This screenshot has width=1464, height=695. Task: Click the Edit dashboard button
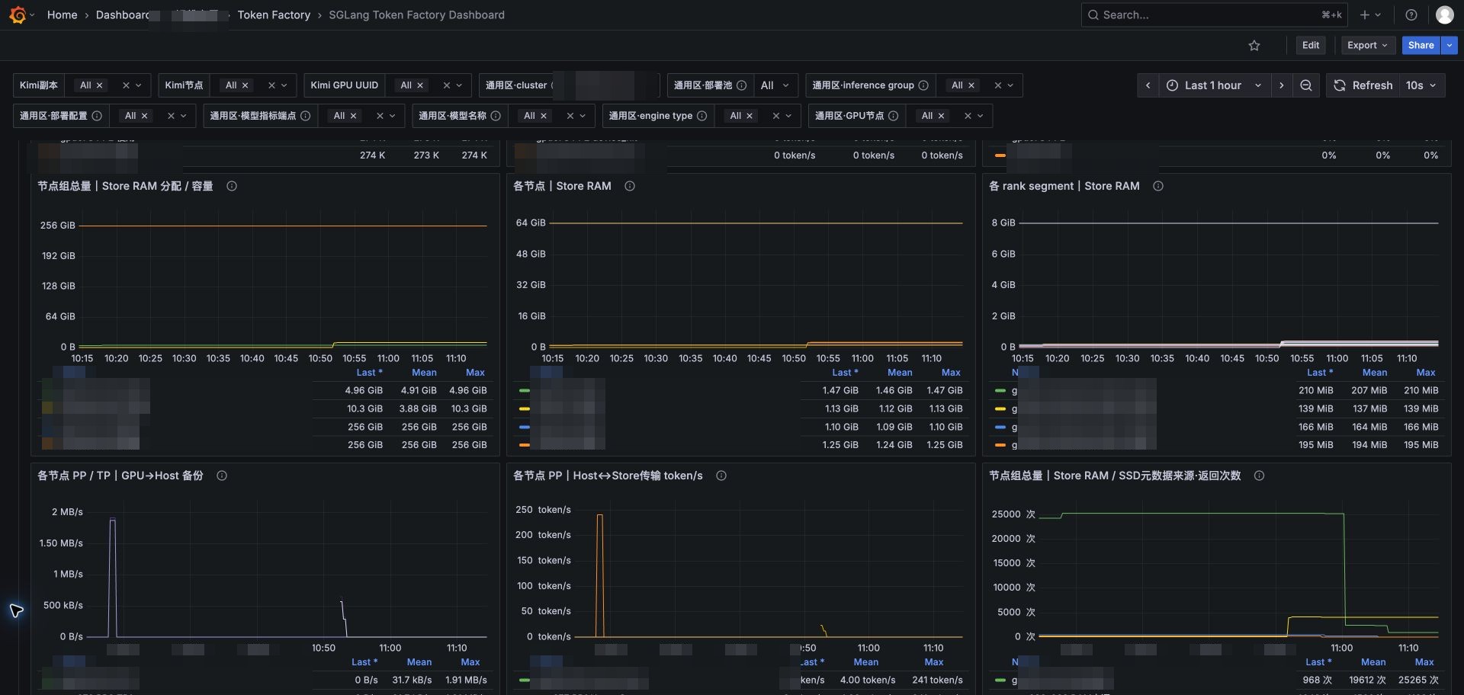(x=1311, y=46)
